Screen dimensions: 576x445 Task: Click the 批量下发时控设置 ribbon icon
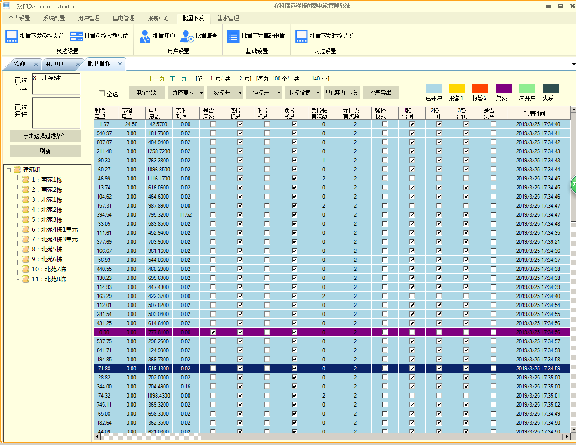point(302,36)
